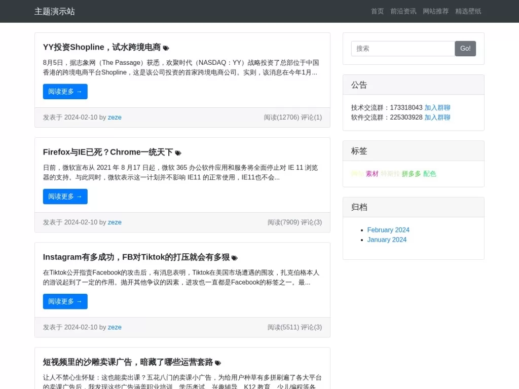Click the tag icon beside YY投资Shopline title
This screenshot has width=519, height=389.
pyautogui.click(x=166, y=48)
